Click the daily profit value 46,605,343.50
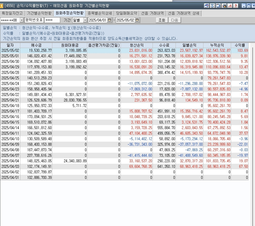This screenshot has width=255, height=226. 191,134
